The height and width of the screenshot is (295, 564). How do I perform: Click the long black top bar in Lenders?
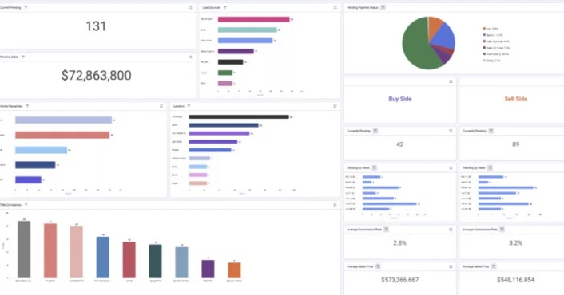(239, 116)
